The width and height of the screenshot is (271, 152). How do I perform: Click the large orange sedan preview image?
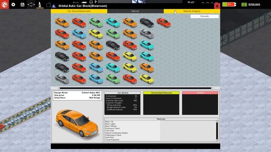(x=77, y=123)
